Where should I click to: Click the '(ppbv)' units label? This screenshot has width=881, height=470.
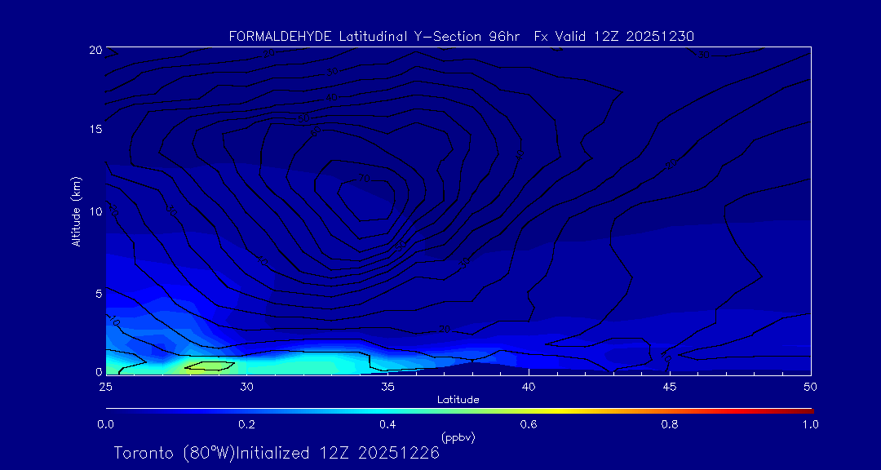click(x=458, y=437)
